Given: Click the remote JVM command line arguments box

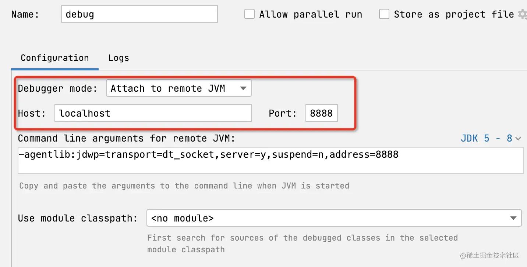Looking at the screenshot, I should click(x=270, y=160).
